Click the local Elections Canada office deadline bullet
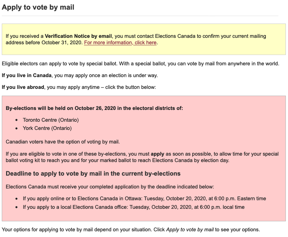The width and height of the screenshot is (288, 237). (x=134, y=207)
